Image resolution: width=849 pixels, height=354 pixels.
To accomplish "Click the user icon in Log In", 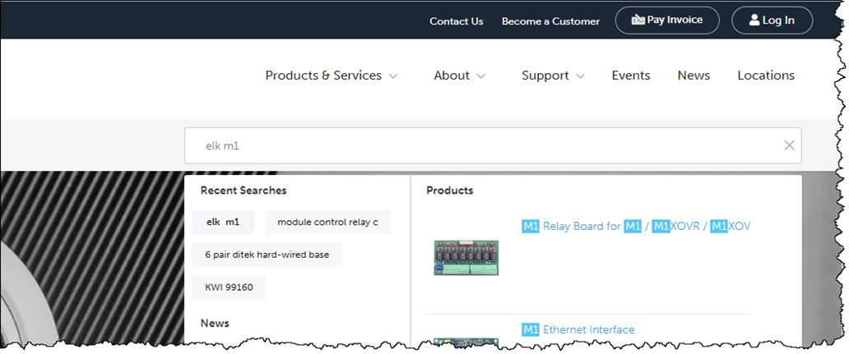I will pyautogui.click(x=754, y=21).
